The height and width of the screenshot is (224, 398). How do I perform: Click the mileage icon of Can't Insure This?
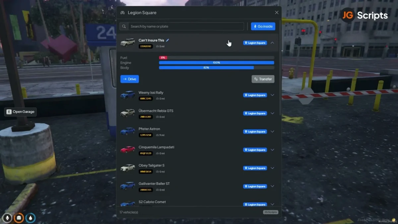[158, 46]
